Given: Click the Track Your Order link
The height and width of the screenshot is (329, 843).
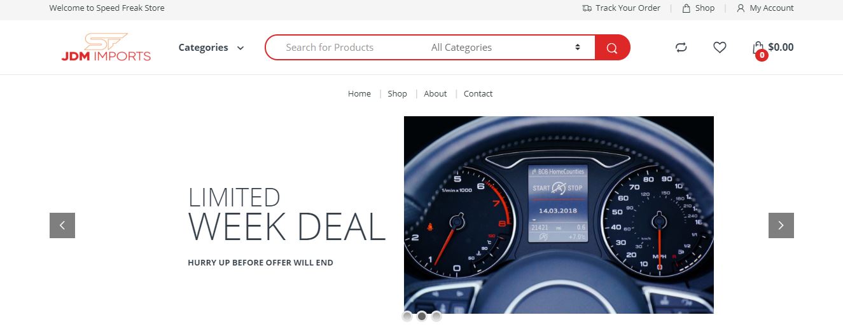Looking at the screenshot, I should coord(621,8).
